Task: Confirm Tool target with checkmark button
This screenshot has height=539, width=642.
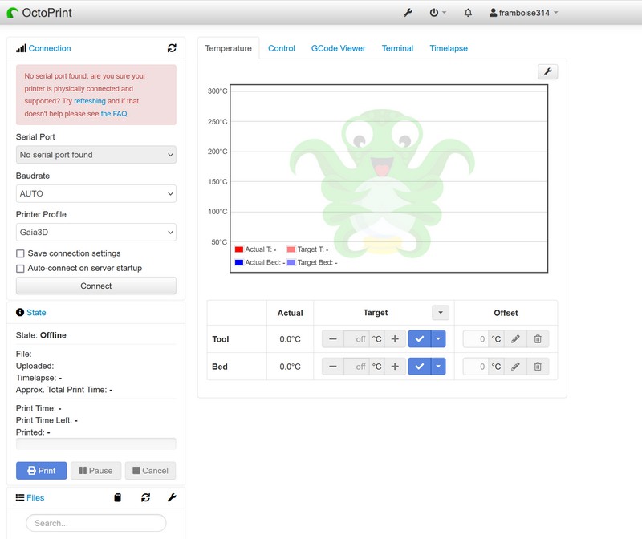Action: pos(419,338)
